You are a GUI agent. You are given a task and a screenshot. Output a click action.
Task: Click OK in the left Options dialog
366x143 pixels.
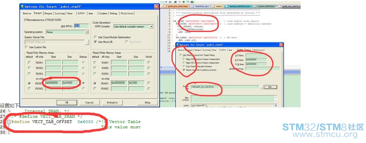point(67,102)
